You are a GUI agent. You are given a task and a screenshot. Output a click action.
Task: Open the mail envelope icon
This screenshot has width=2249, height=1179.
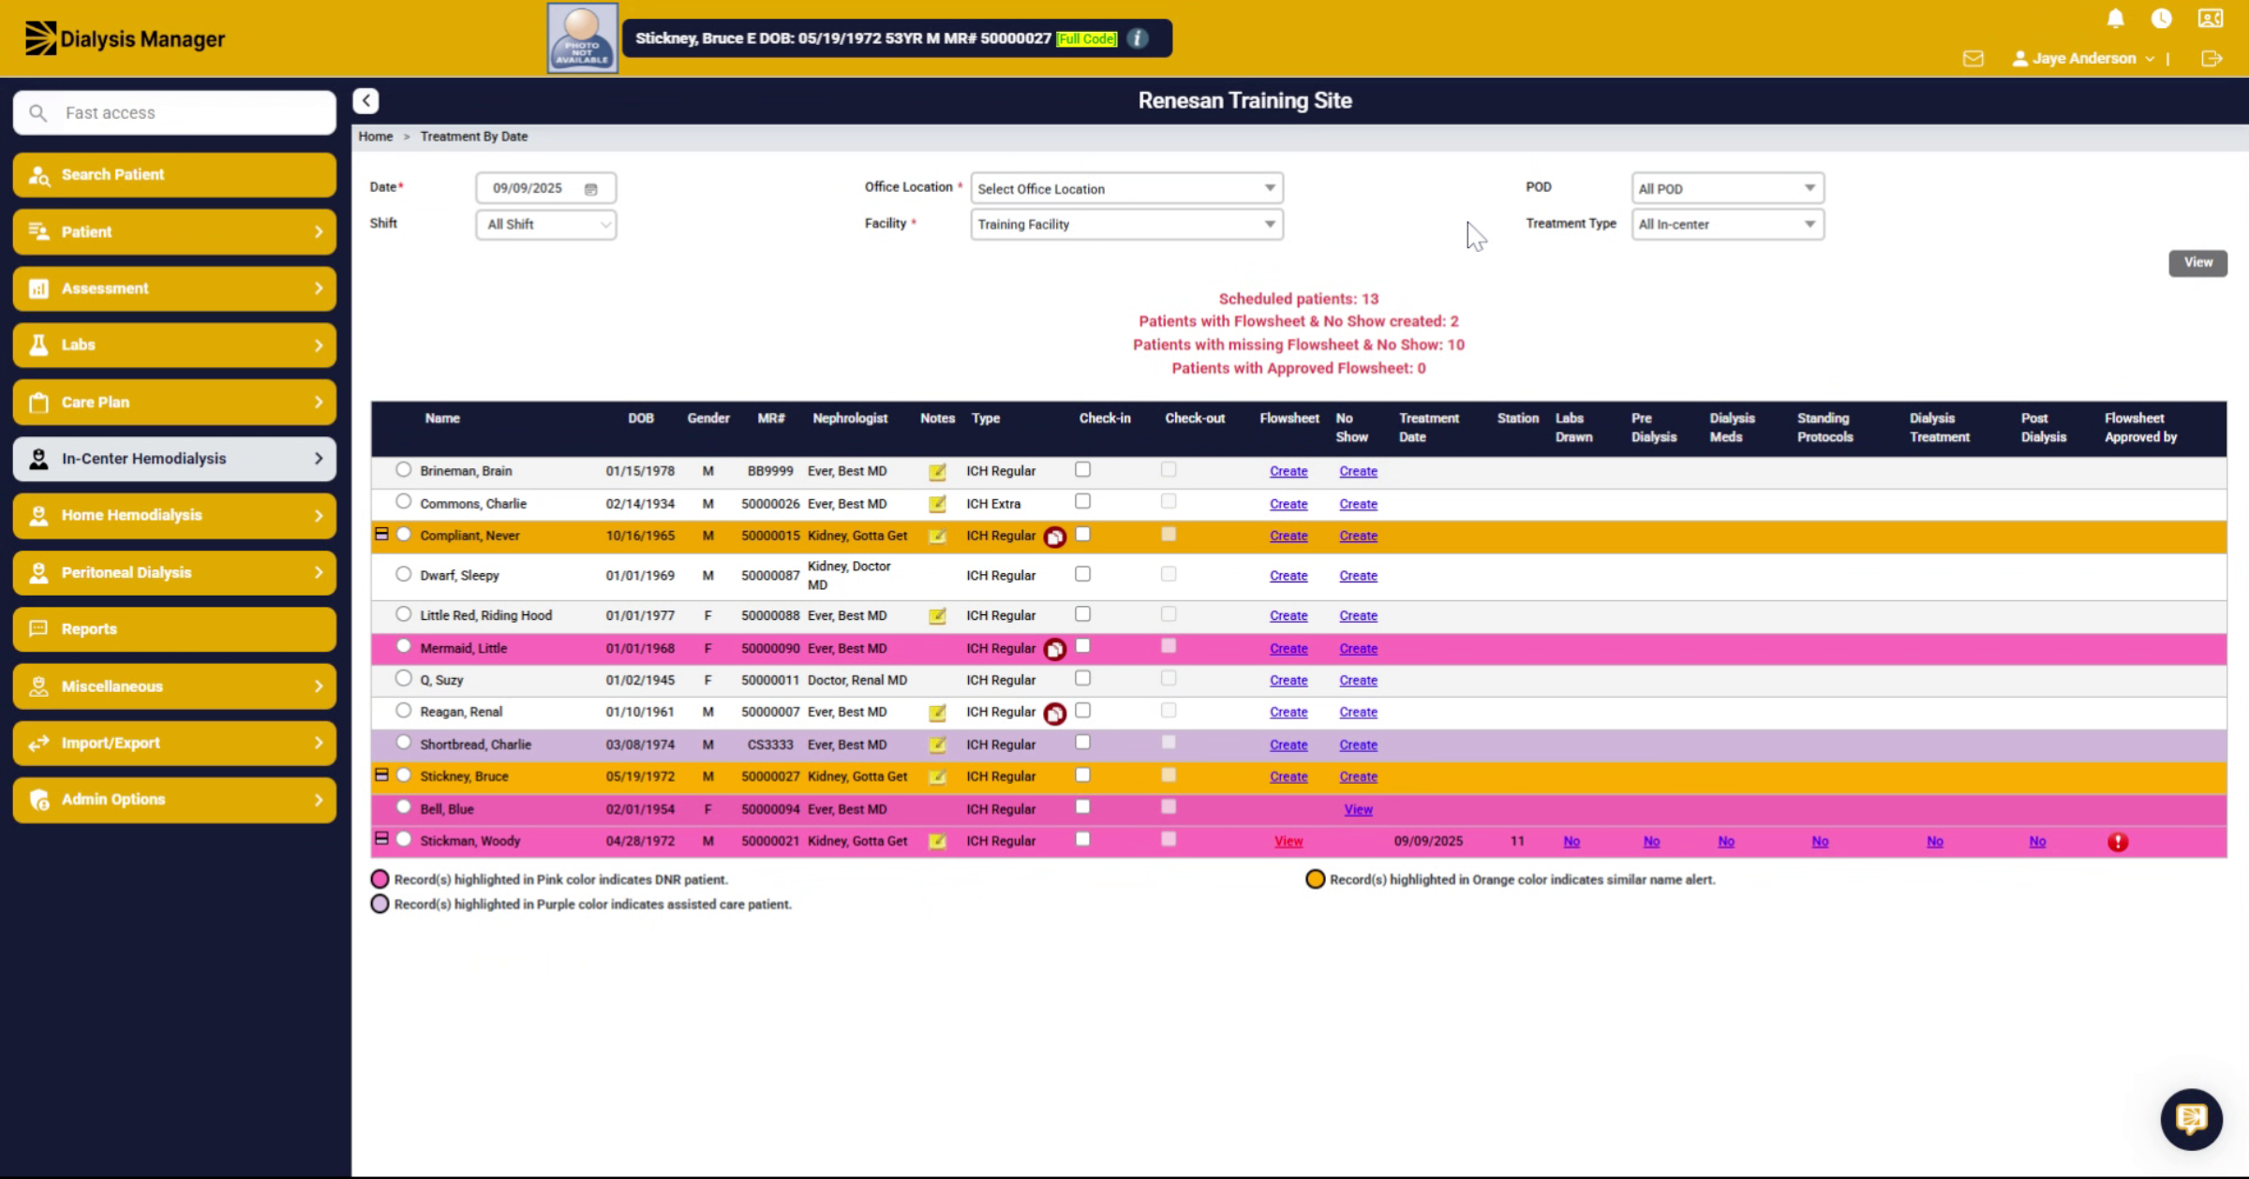(1973, 58)
